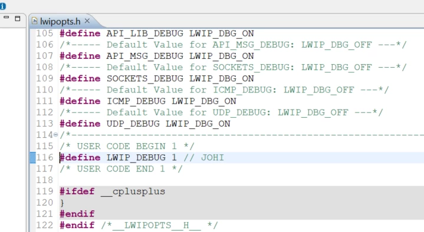The width and height of the screenshot is (424, 232).
Task: Click SOCKETS_DEBUG define on line 109
Action: [x=144, y=78]
